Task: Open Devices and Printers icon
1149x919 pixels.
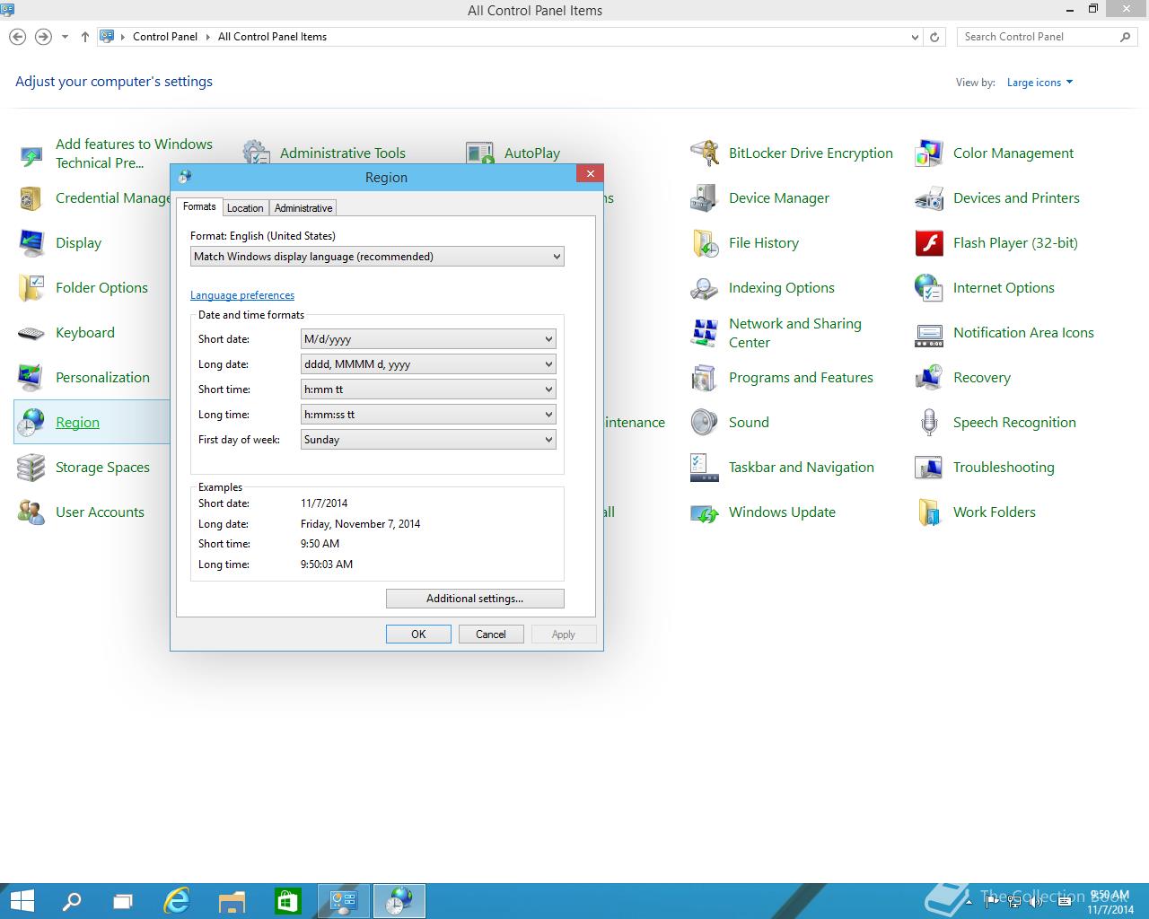Action: click(929, 198)
